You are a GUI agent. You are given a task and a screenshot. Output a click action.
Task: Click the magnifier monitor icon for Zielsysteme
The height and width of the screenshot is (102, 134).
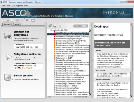[x=8, y=36]
